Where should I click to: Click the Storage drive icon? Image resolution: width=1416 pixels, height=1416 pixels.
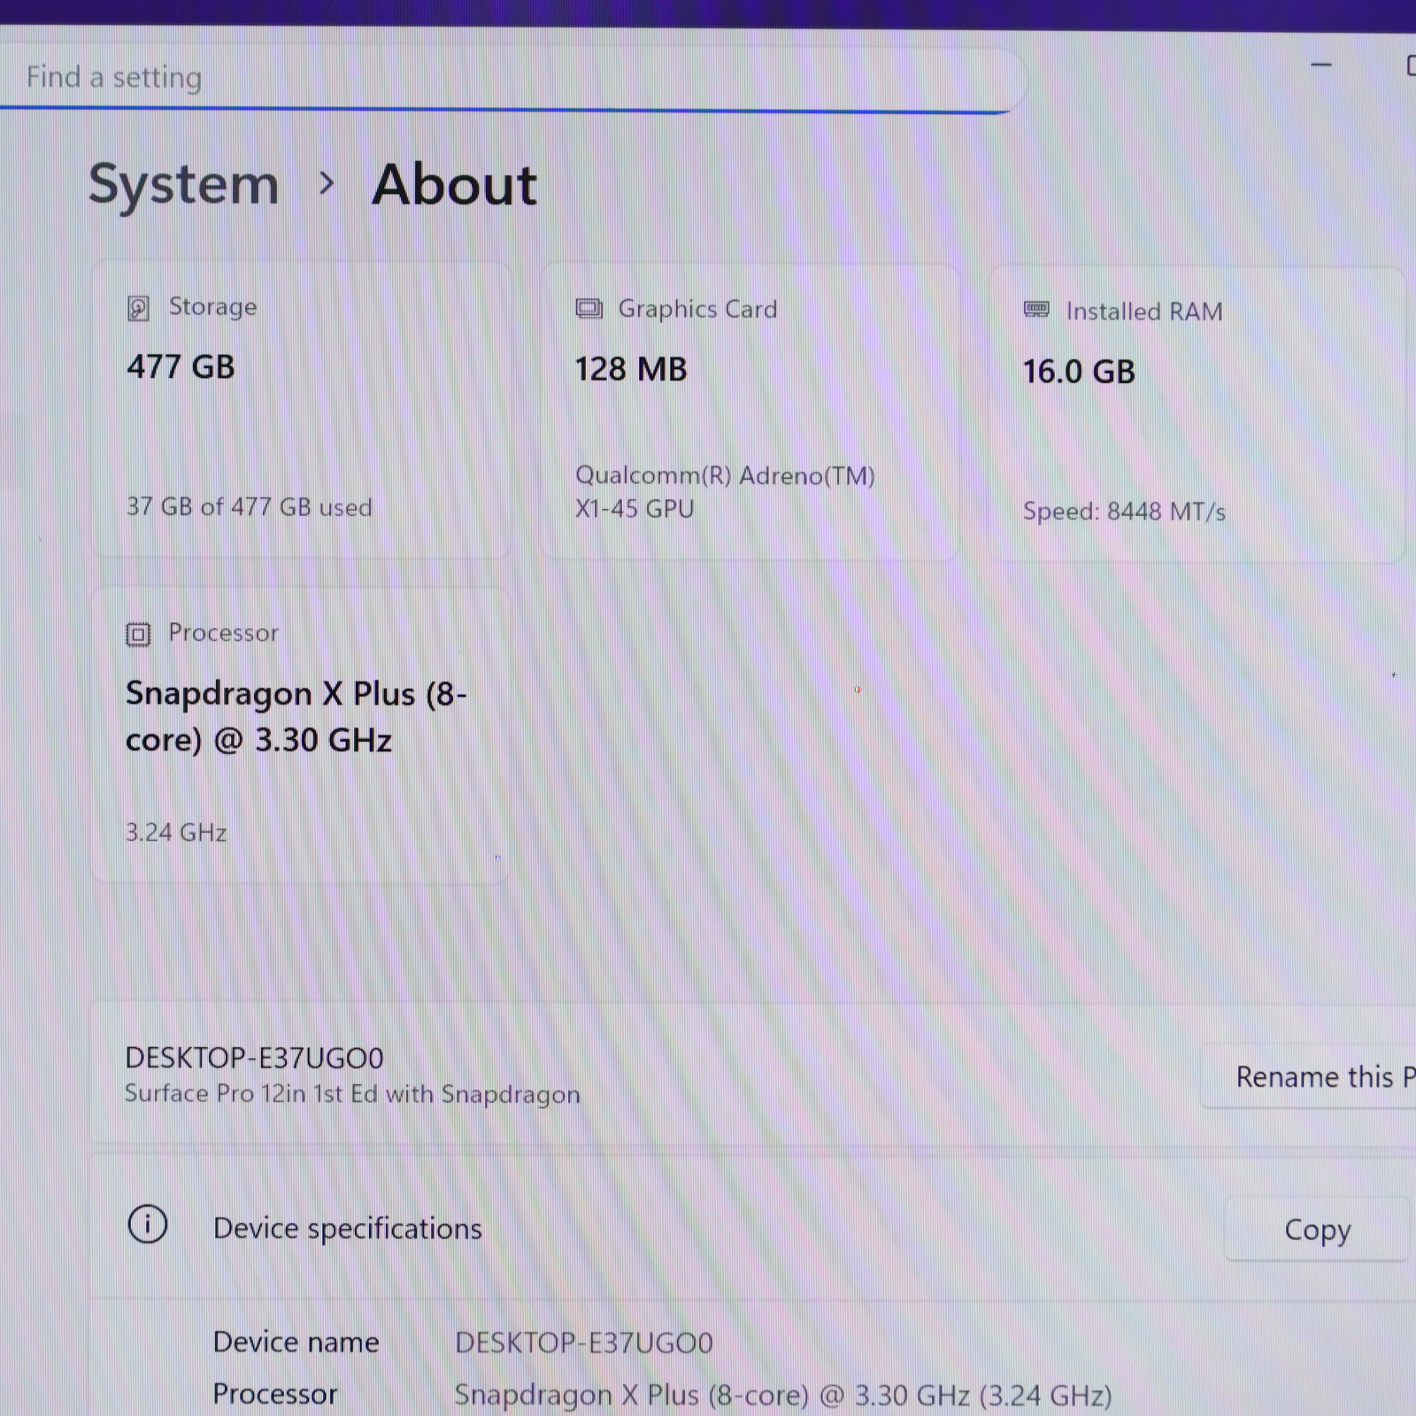(138, 308)
